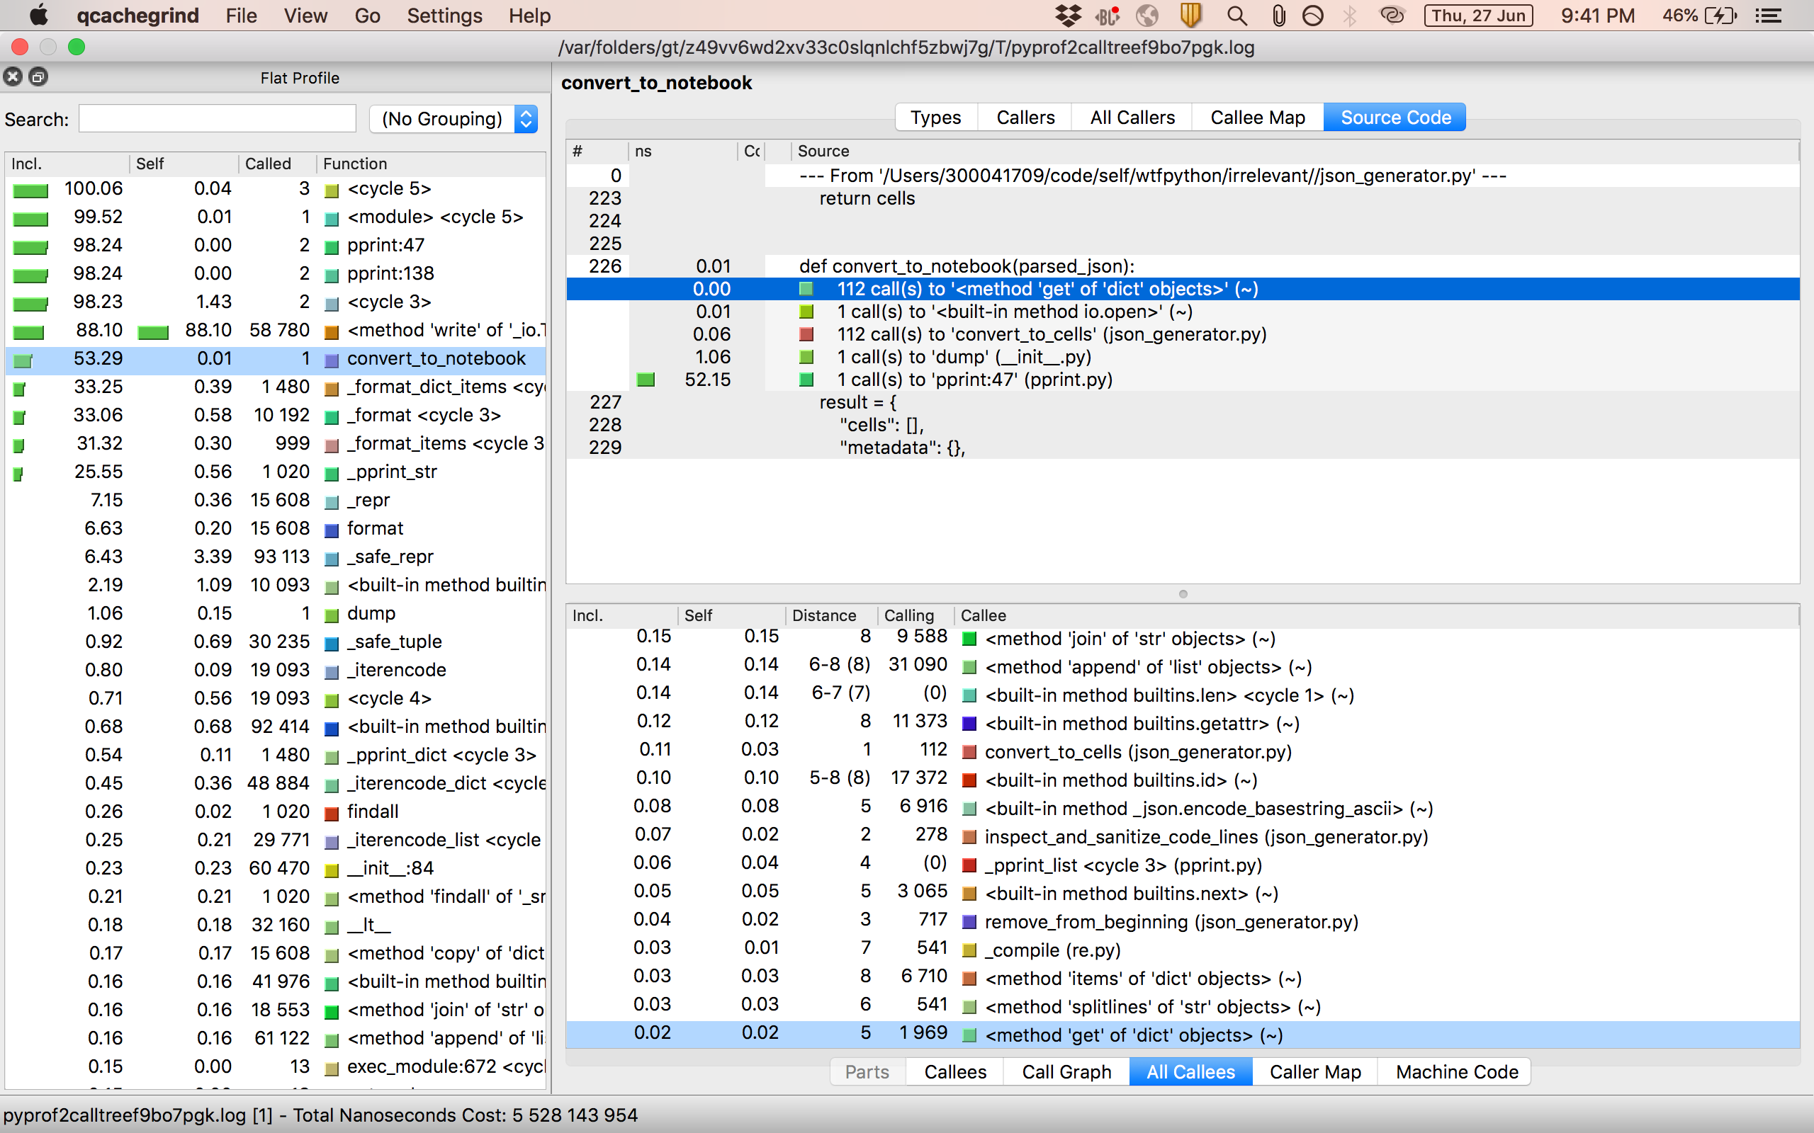Open the Notification Center list icon
Screen dimensions: 1814x1133
(x=1769, y=16)
